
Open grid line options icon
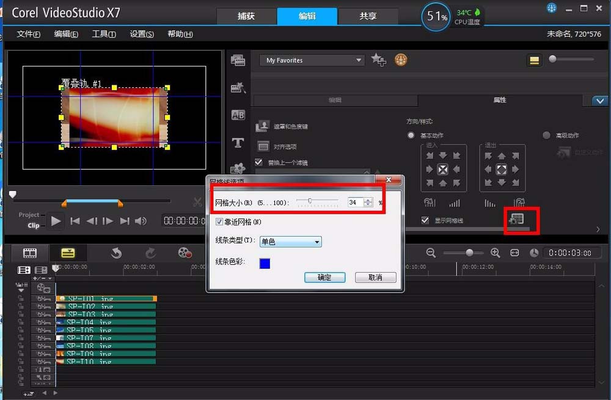coord(517,220)
